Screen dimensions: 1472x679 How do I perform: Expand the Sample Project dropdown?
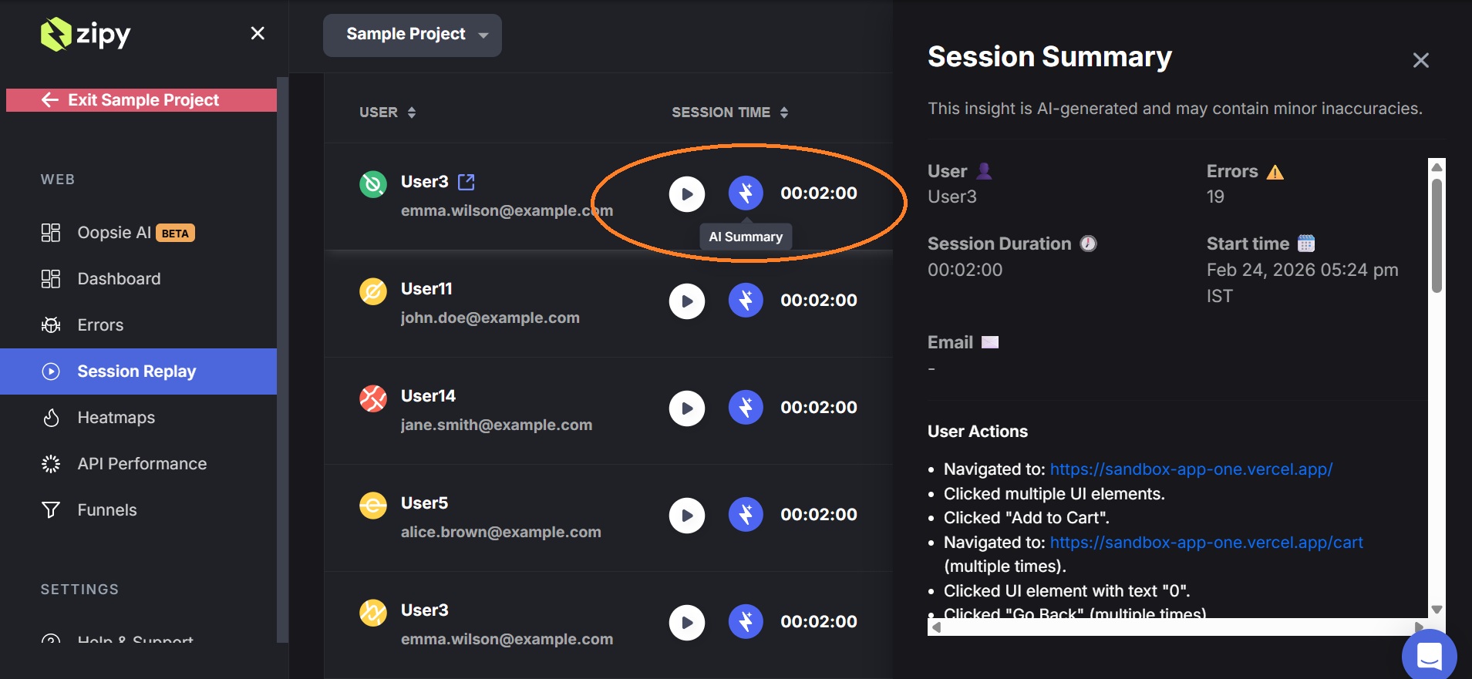click(x=412, y=35)
